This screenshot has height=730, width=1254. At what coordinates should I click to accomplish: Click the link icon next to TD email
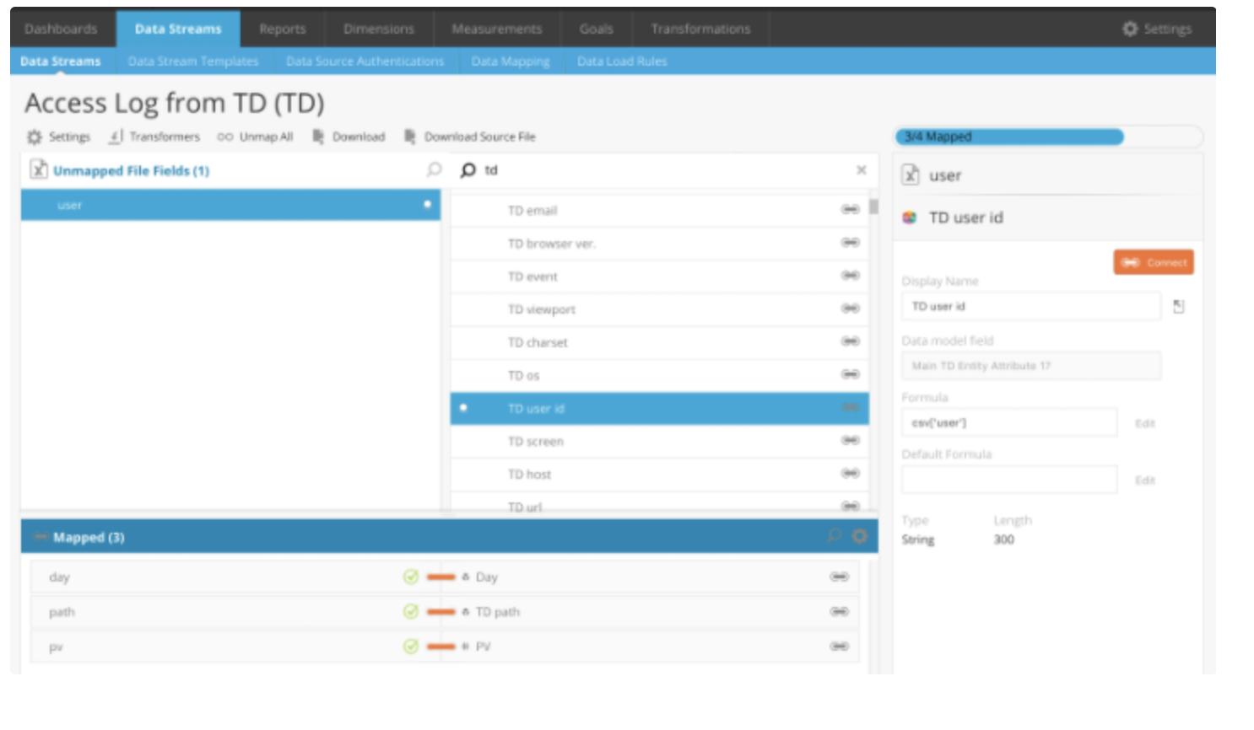point(850,210)
